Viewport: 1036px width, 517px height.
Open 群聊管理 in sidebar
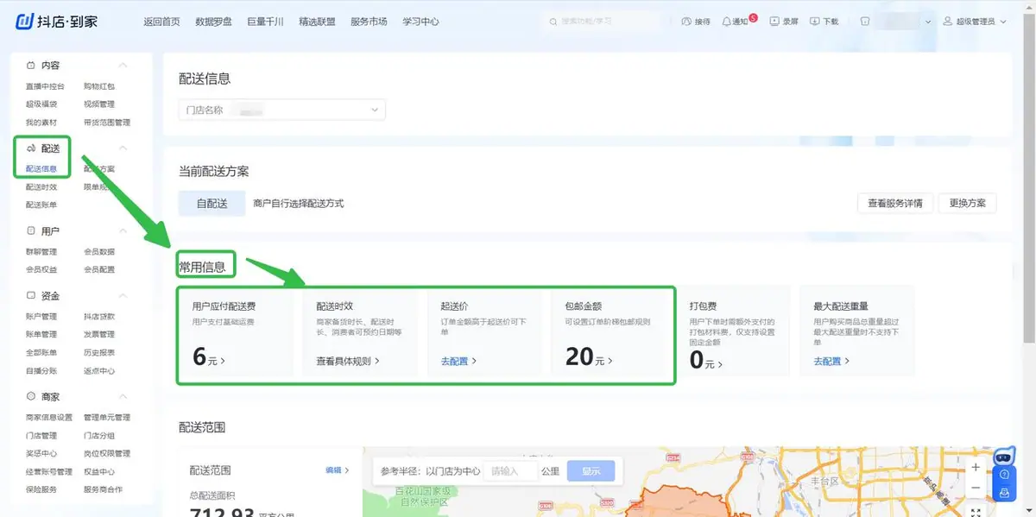41,252
